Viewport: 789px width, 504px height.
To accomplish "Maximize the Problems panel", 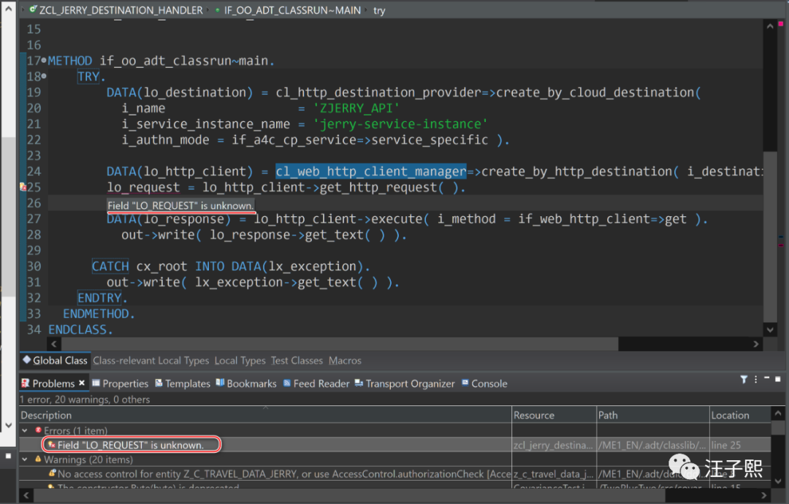I will point(778,379).
